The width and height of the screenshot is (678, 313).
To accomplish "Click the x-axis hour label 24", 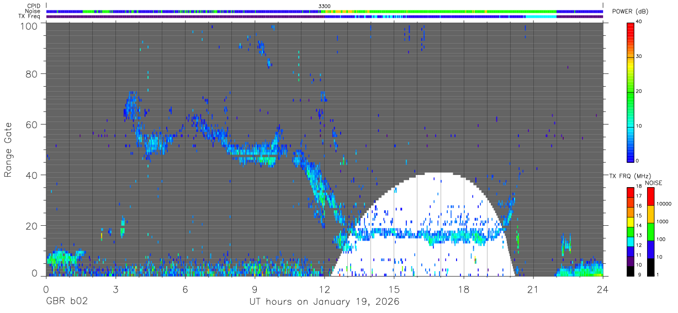I will pyautogui.click(x=603, y=290).
